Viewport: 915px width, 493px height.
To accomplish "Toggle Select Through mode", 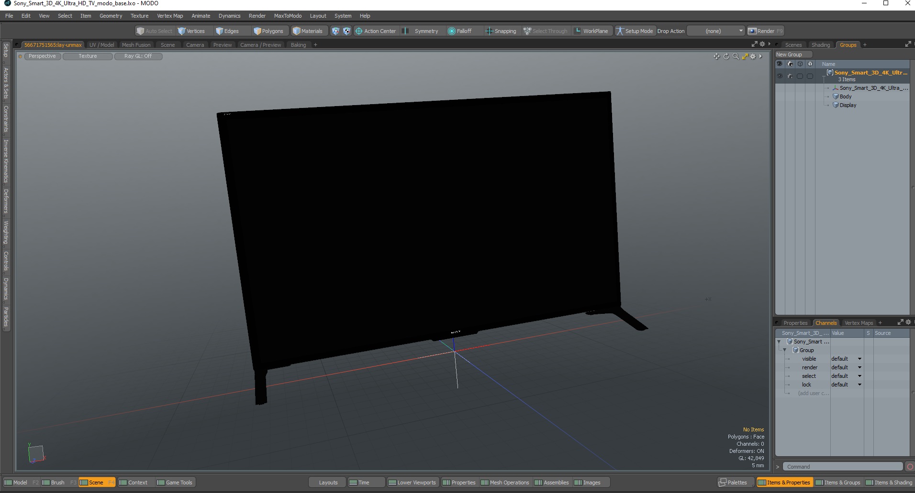I will pyautogui.click(x=545, y=31).
